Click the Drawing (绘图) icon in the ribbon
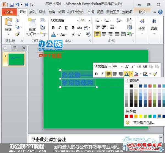 click(142, 23)
